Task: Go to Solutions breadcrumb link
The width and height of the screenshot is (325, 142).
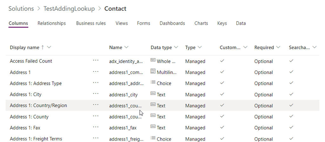Action: (x=21, y=9)
